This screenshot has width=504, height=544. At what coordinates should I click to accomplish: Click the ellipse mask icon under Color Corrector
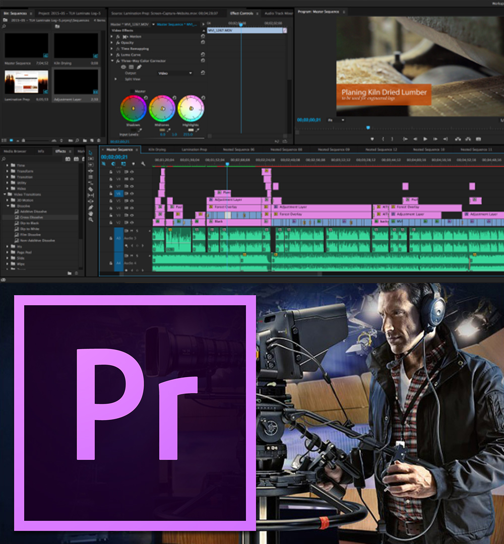coord(123,67)
